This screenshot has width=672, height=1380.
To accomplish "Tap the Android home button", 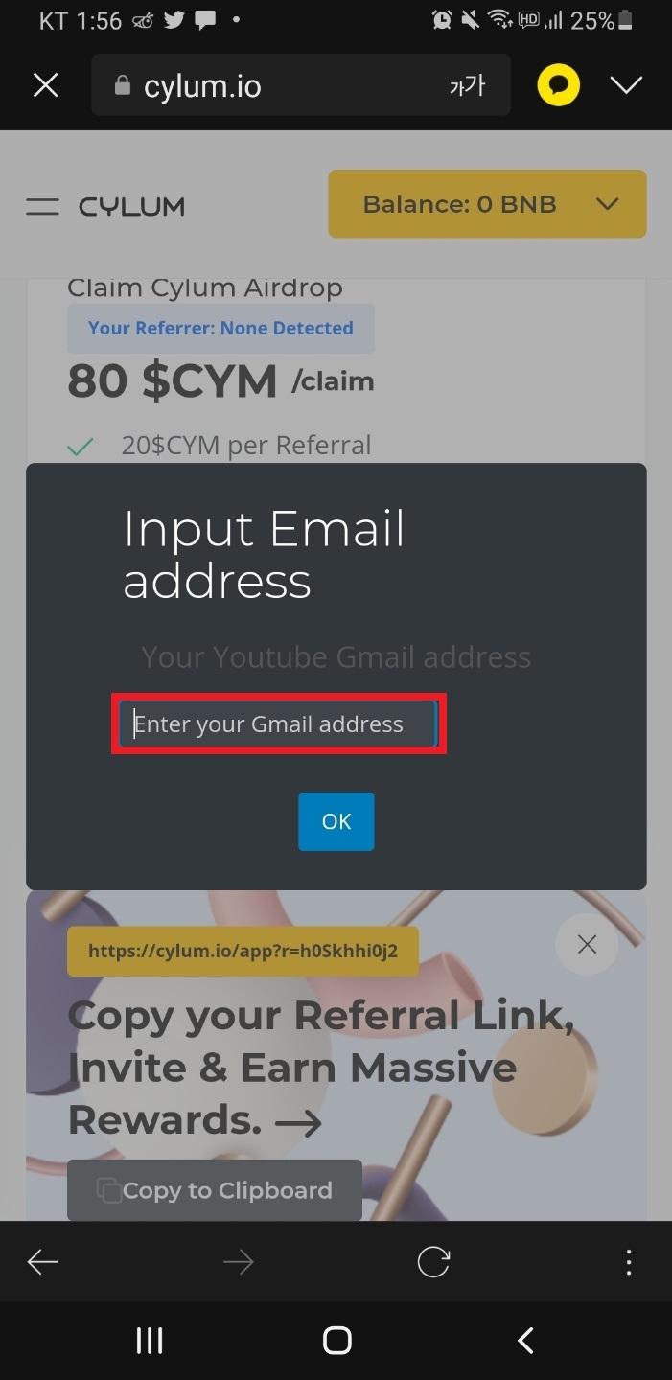I will 336,1340.
